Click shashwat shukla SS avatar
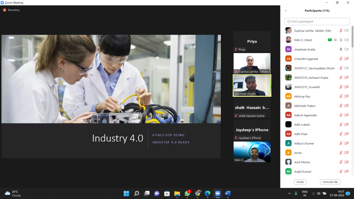Viewport: 354px width, 199px height. pos(288,49)
